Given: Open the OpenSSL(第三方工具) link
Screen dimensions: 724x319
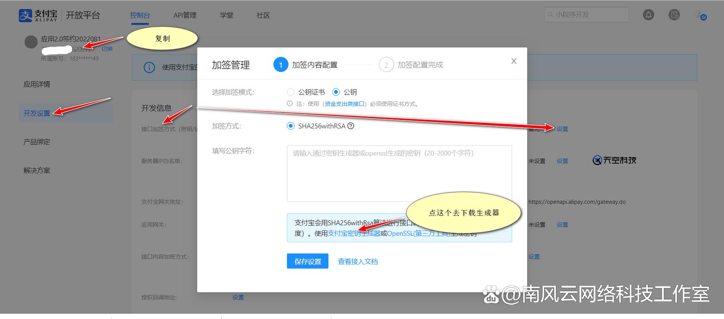Looking at the screenshot, I should pos(419,233).
